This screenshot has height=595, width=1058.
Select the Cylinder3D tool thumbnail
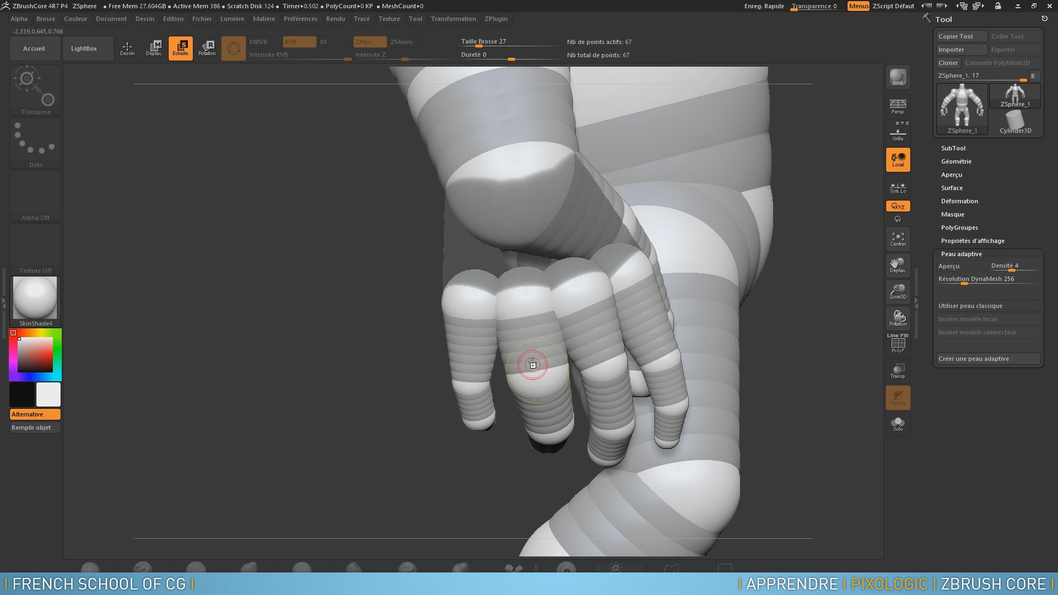[1015, 122]
